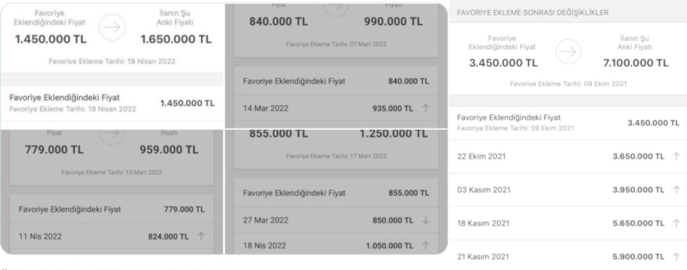Click the 7.100.000 TL current price
The height and width of the screenshot is (270, 687).
click(x=635, y=63)
